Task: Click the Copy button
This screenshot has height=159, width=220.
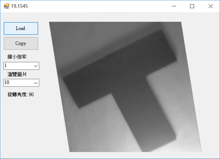Action: (x=21, y=43)
